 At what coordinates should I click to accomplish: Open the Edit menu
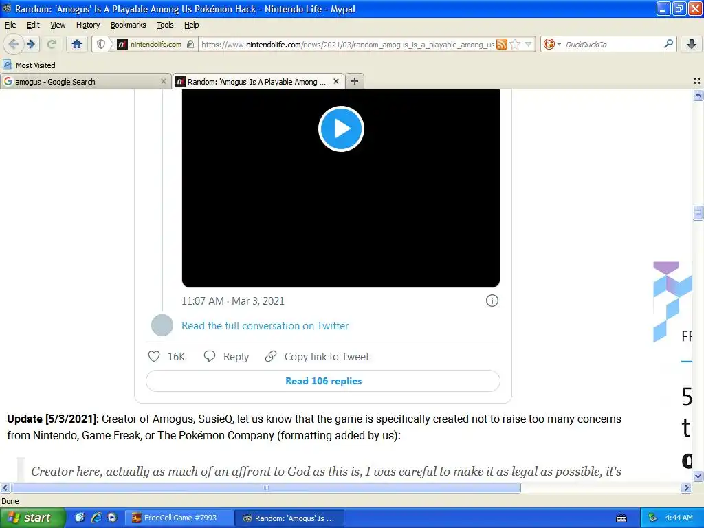pyautogui.click(x=33, y=25)
